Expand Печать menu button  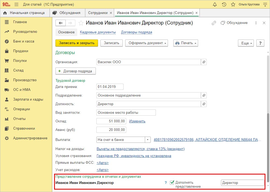pyautogui.click(x=186, y=43)
